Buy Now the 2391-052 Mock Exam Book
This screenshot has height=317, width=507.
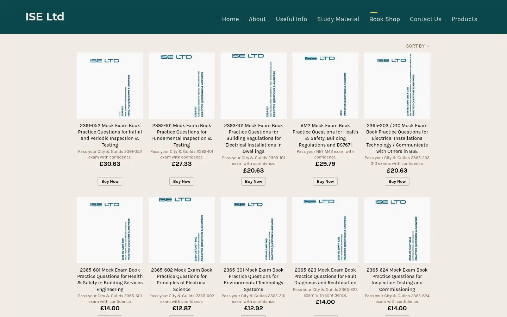pos(110,181)
